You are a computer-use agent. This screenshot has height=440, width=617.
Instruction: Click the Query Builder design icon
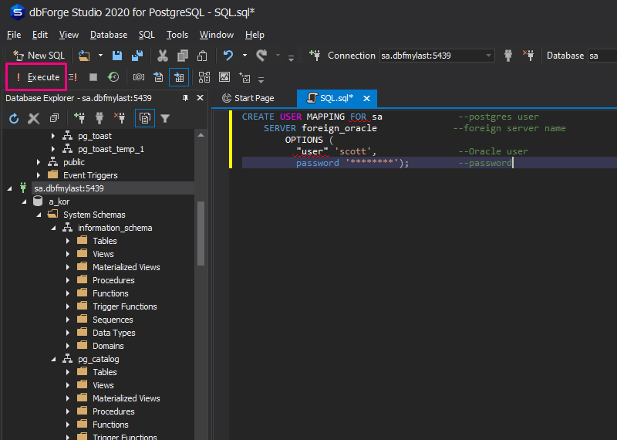click(204, 77)
